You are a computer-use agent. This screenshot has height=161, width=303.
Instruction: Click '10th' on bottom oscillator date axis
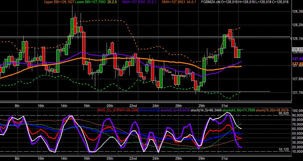41,158
